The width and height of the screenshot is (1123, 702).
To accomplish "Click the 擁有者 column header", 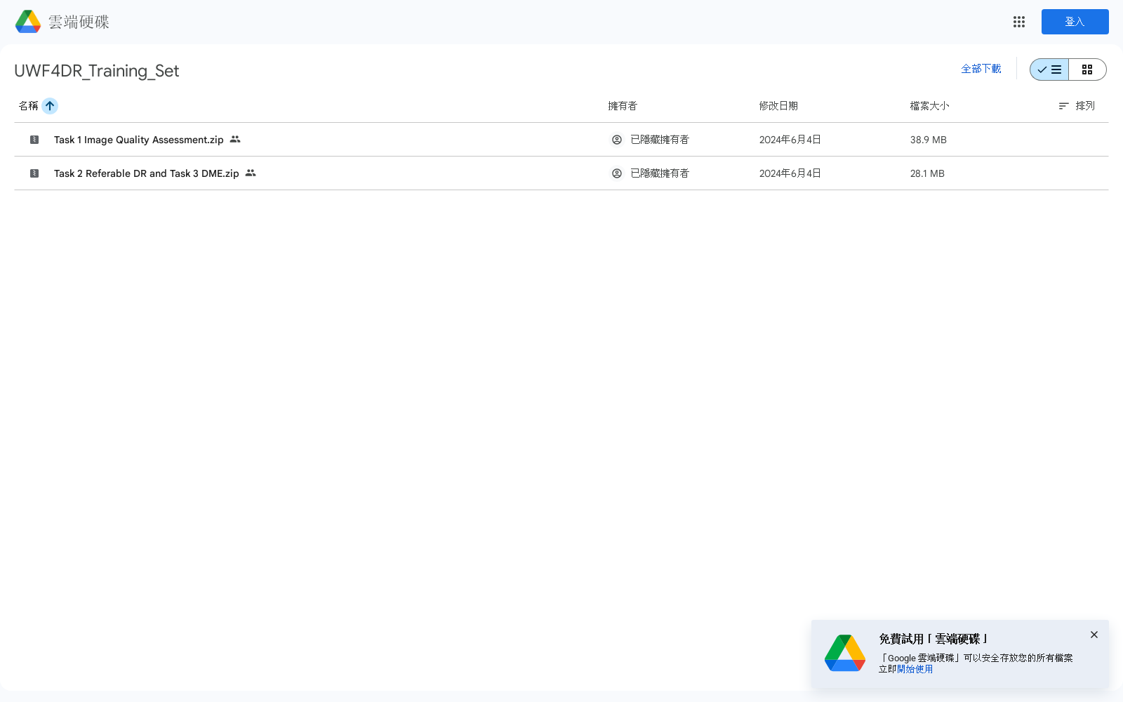I will tap(623, 106).
